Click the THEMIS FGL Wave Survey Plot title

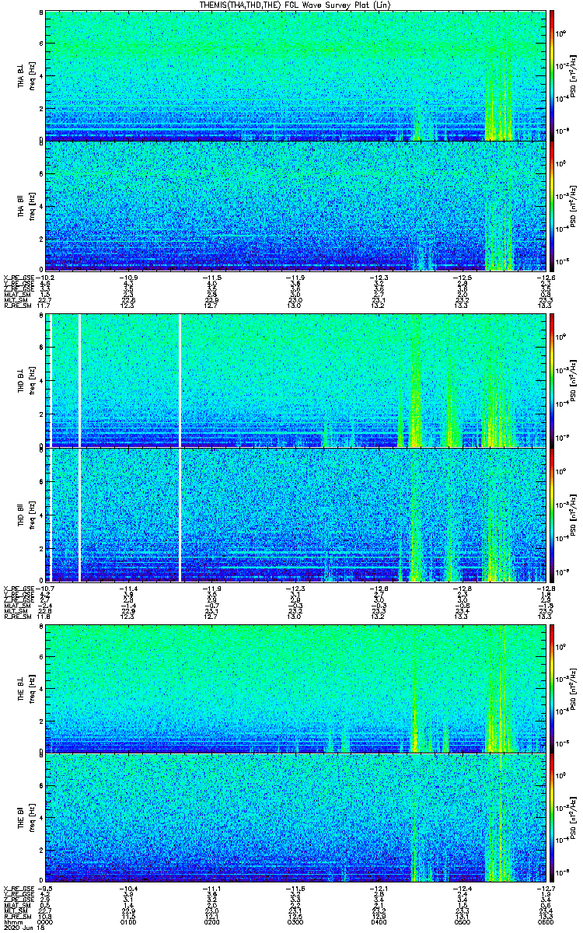click(296, 5)
